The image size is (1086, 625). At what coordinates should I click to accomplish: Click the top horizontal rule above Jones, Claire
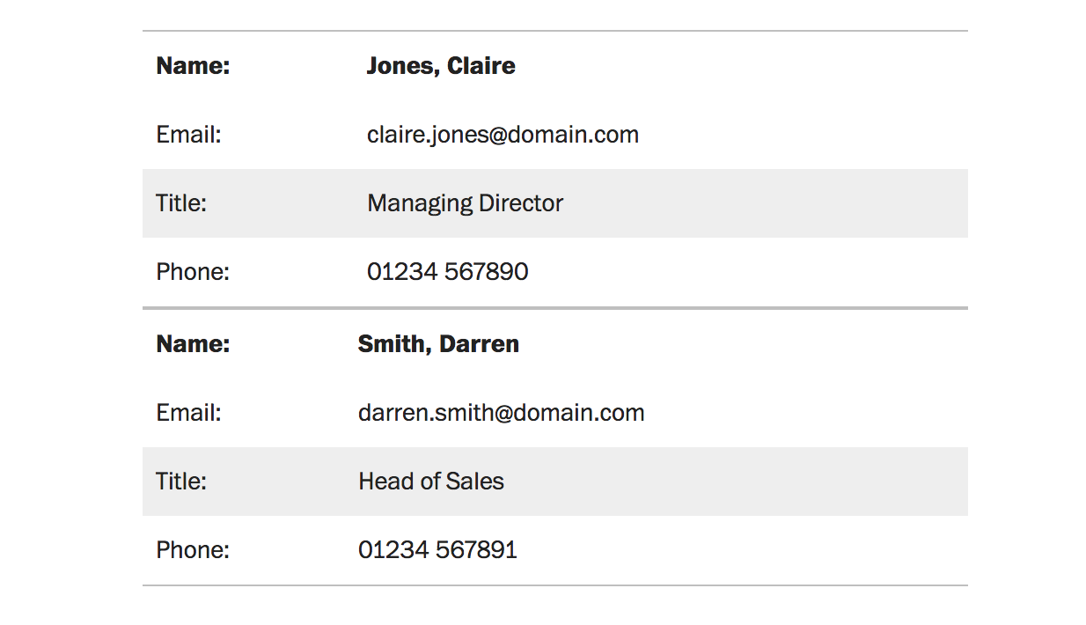[x=554, y=31]
